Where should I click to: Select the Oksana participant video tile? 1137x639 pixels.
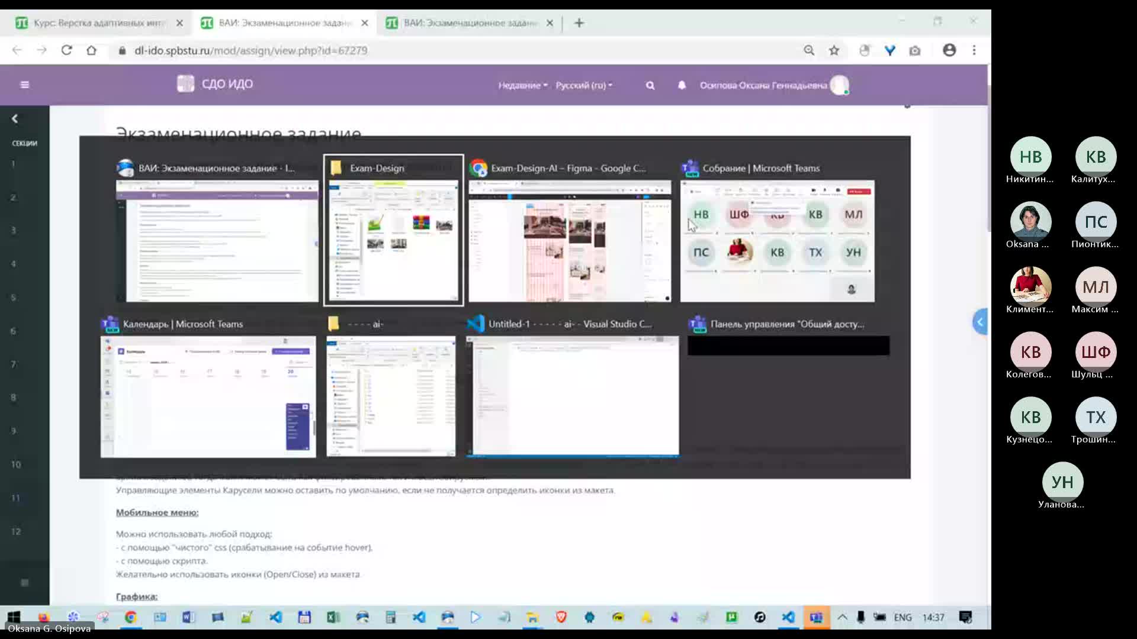tap(1030, 222)
